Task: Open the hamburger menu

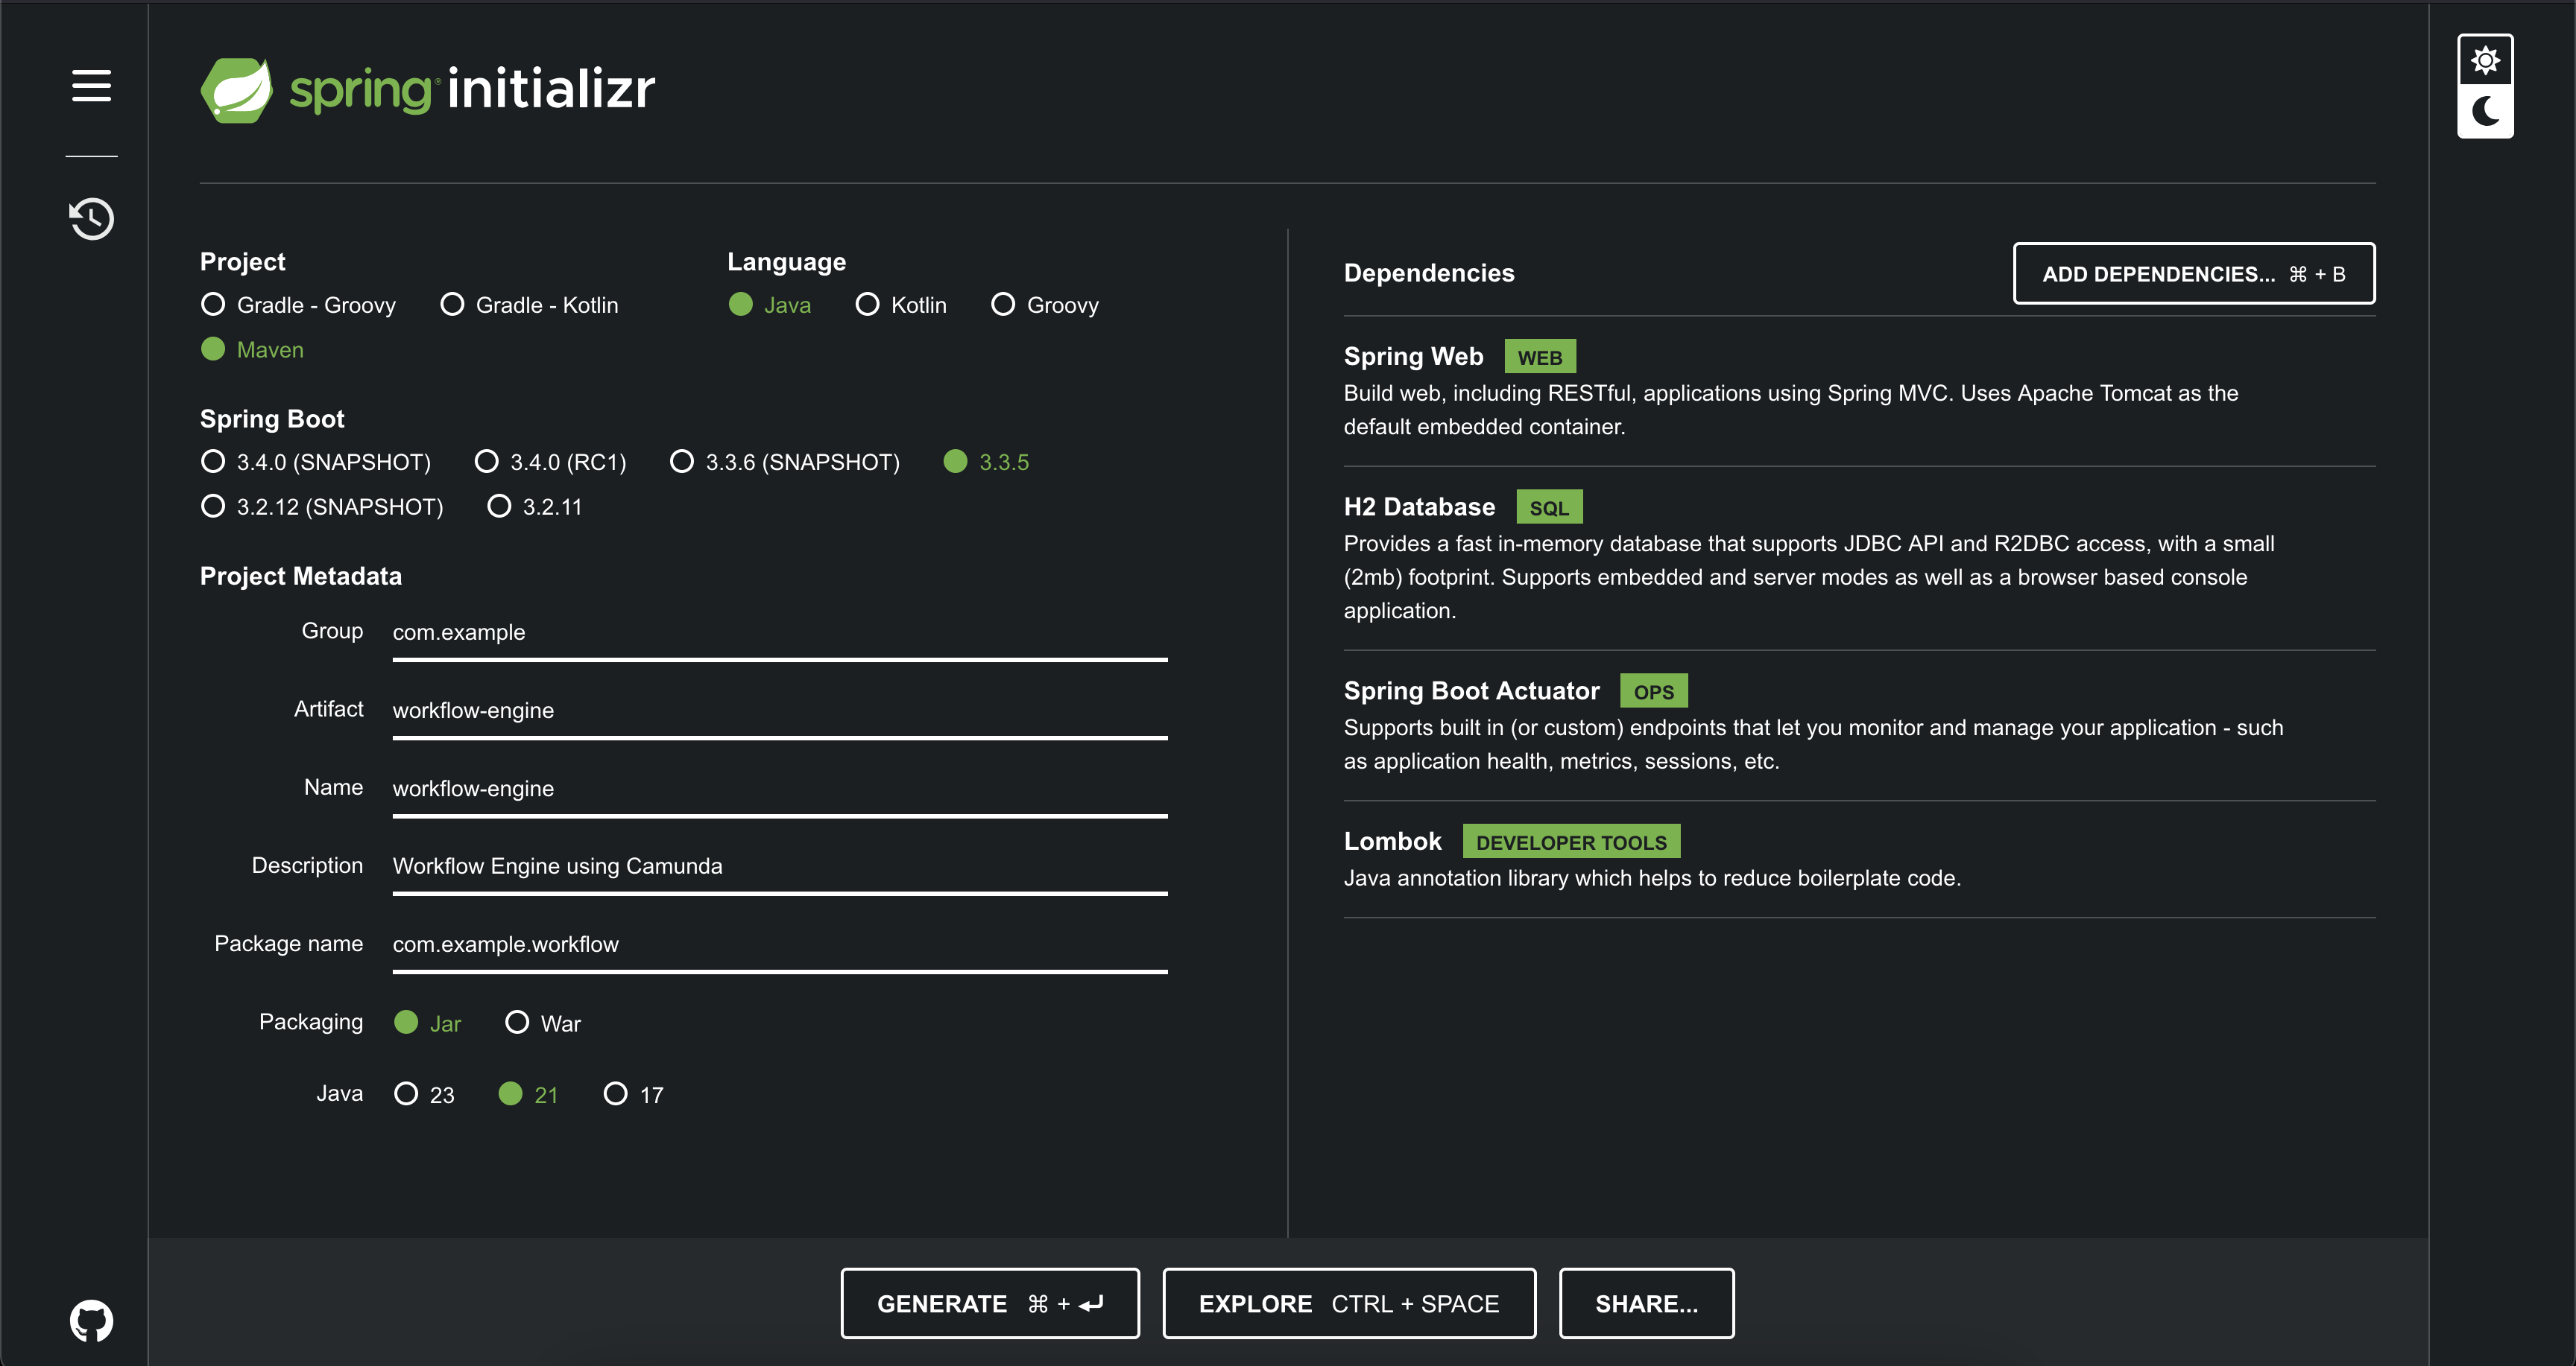Action: (91, 86)
